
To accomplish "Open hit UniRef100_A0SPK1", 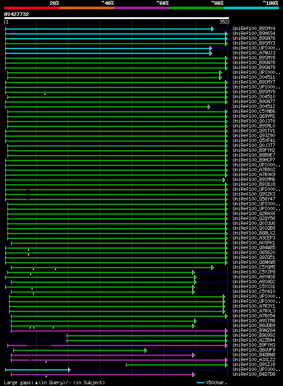I will coord(254,243).
